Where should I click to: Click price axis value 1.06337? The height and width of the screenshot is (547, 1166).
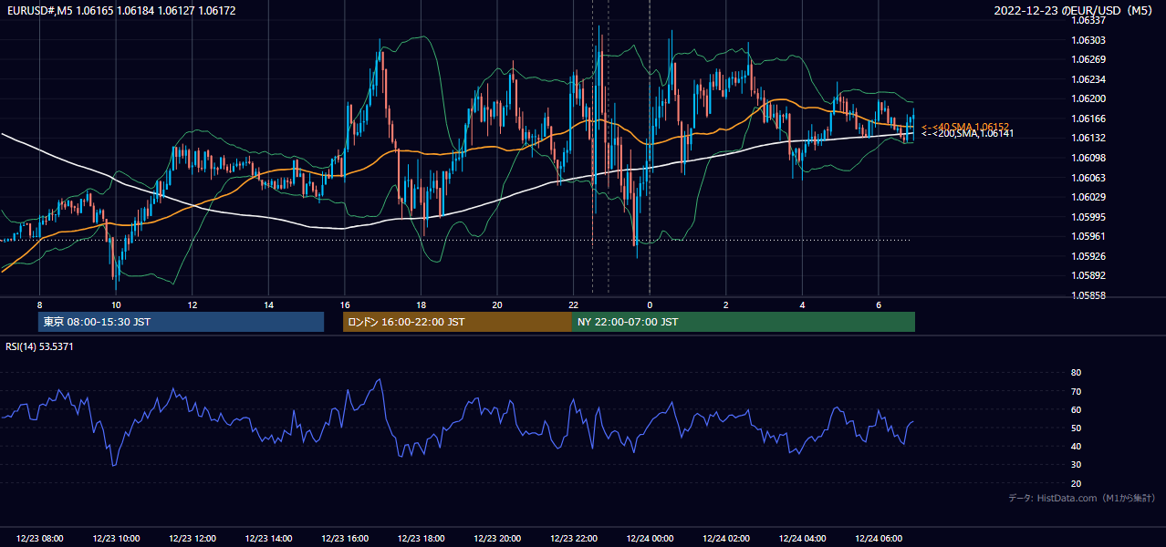tap(1088, 20)
